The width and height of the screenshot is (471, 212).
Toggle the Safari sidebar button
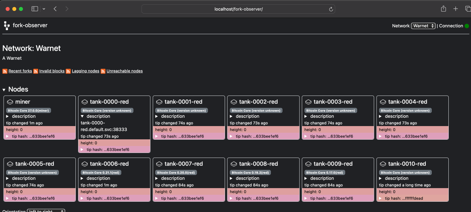click(x=35, y=9)
